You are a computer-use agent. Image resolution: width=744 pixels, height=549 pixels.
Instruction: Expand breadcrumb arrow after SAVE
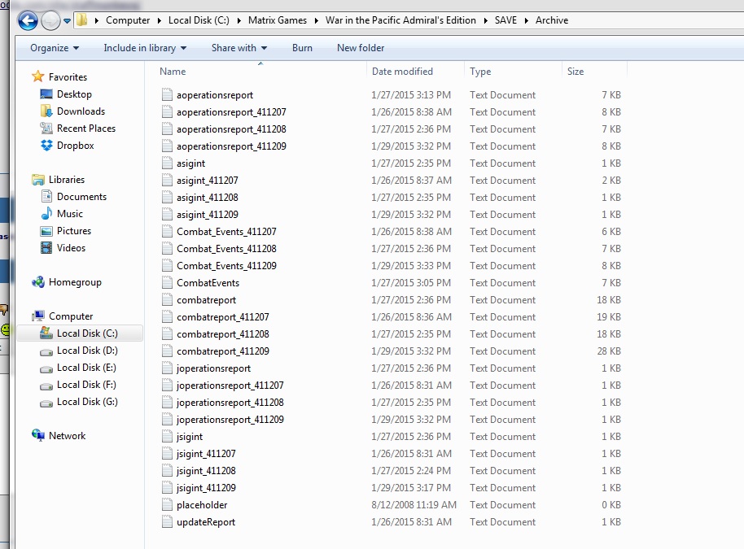[526, 20]
